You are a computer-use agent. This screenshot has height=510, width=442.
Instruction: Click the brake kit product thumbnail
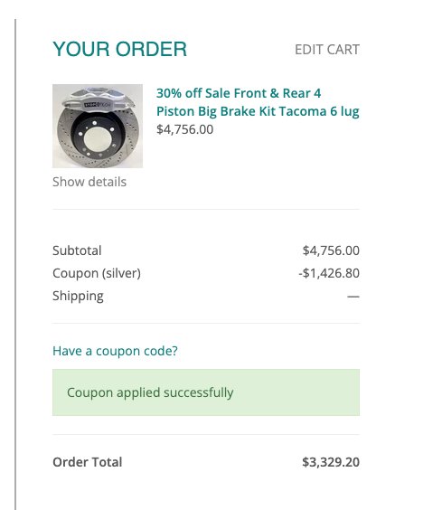(98, 126)
